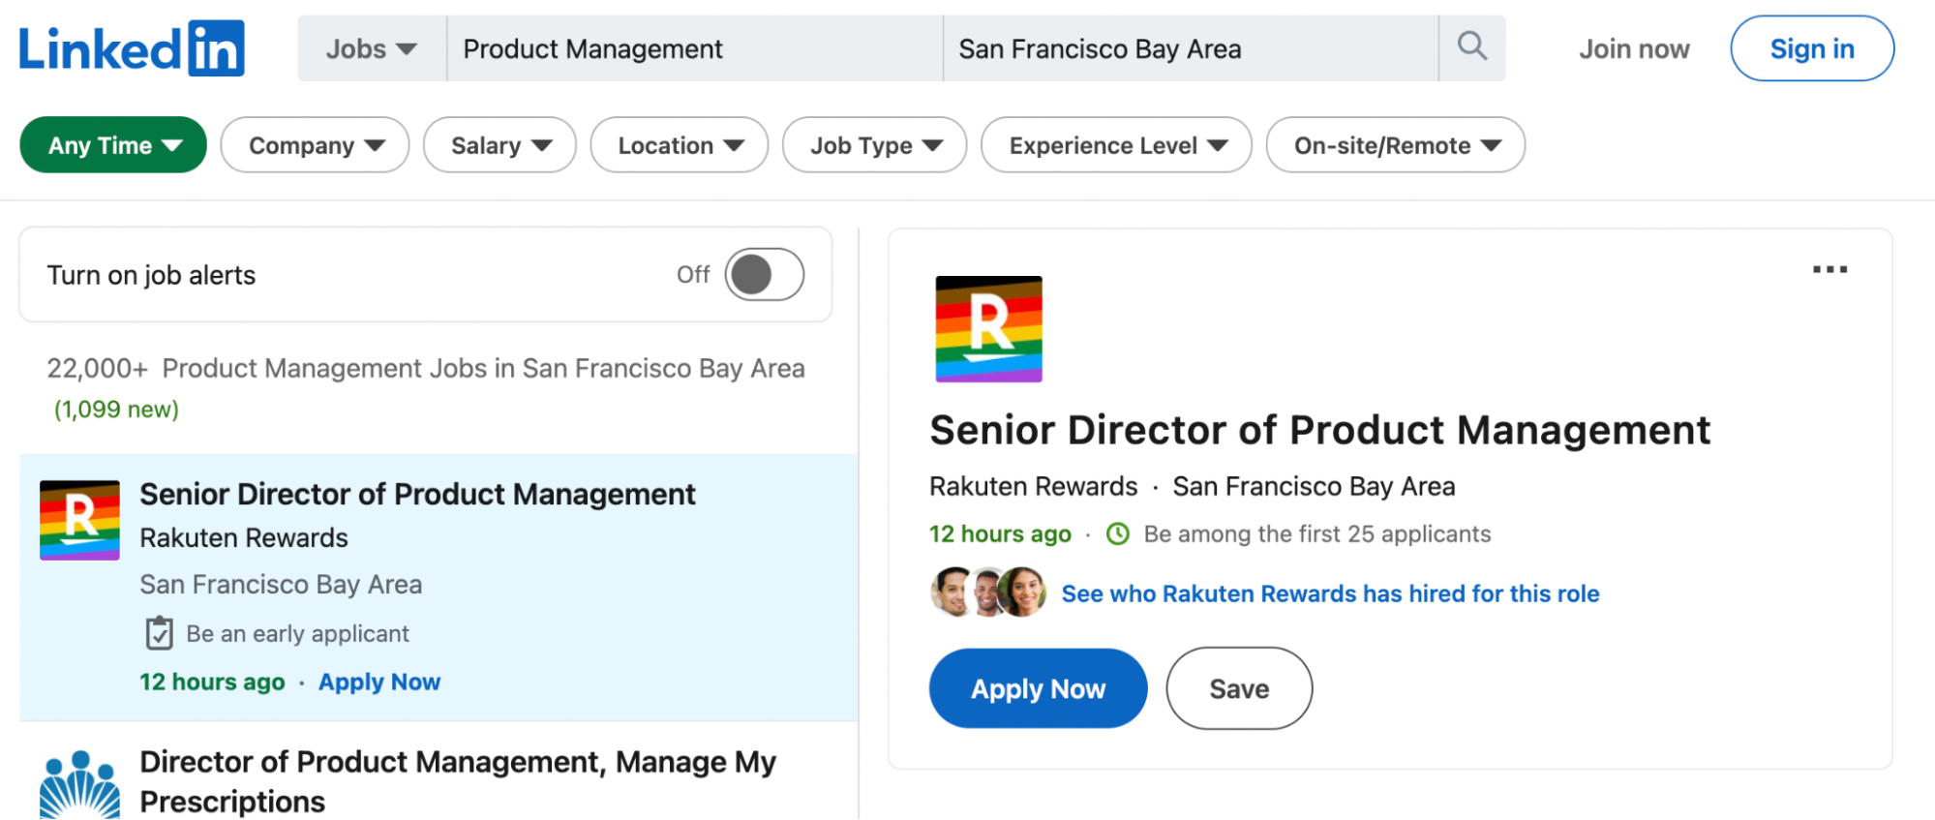
Task: Click 'Be an early applicant' text
Action: [x=297, y=634]
